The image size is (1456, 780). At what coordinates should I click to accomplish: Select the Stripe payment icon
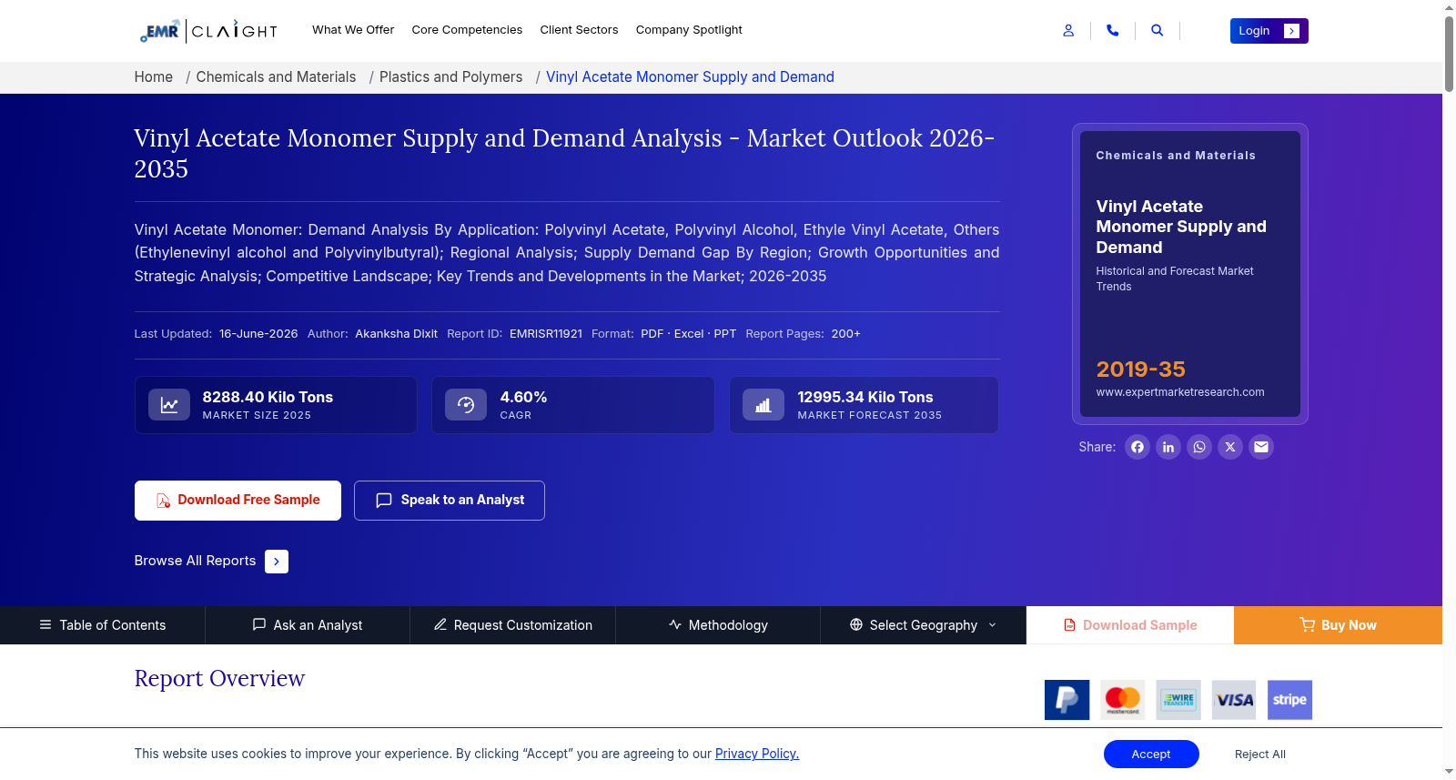tap(1289, 700)
